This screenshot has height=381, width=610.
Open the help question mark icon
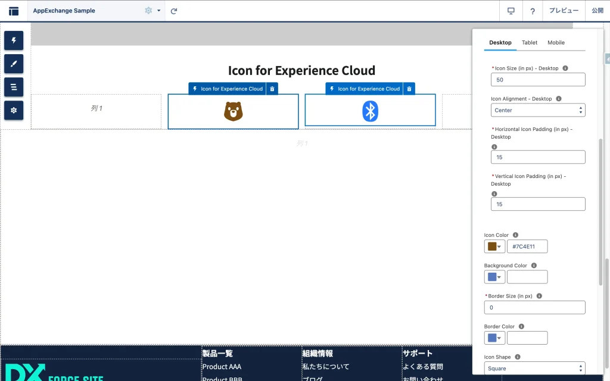point(533,11)
